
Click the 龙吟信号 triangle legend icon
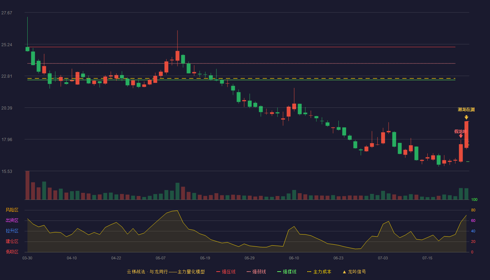pos(344,272)
